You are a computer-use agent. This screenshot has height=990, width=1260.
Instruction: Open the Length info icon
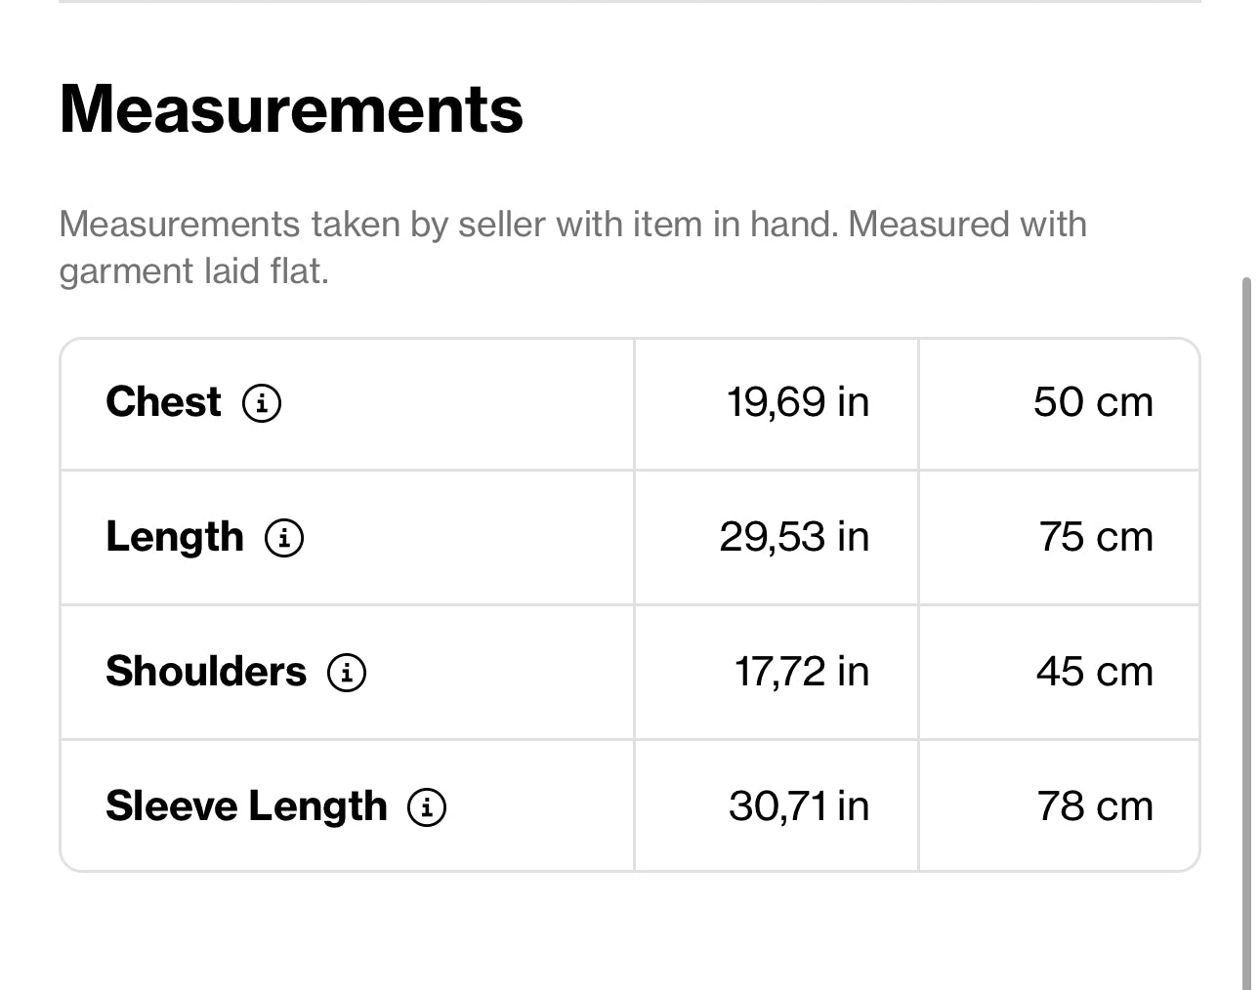point(284,537)
